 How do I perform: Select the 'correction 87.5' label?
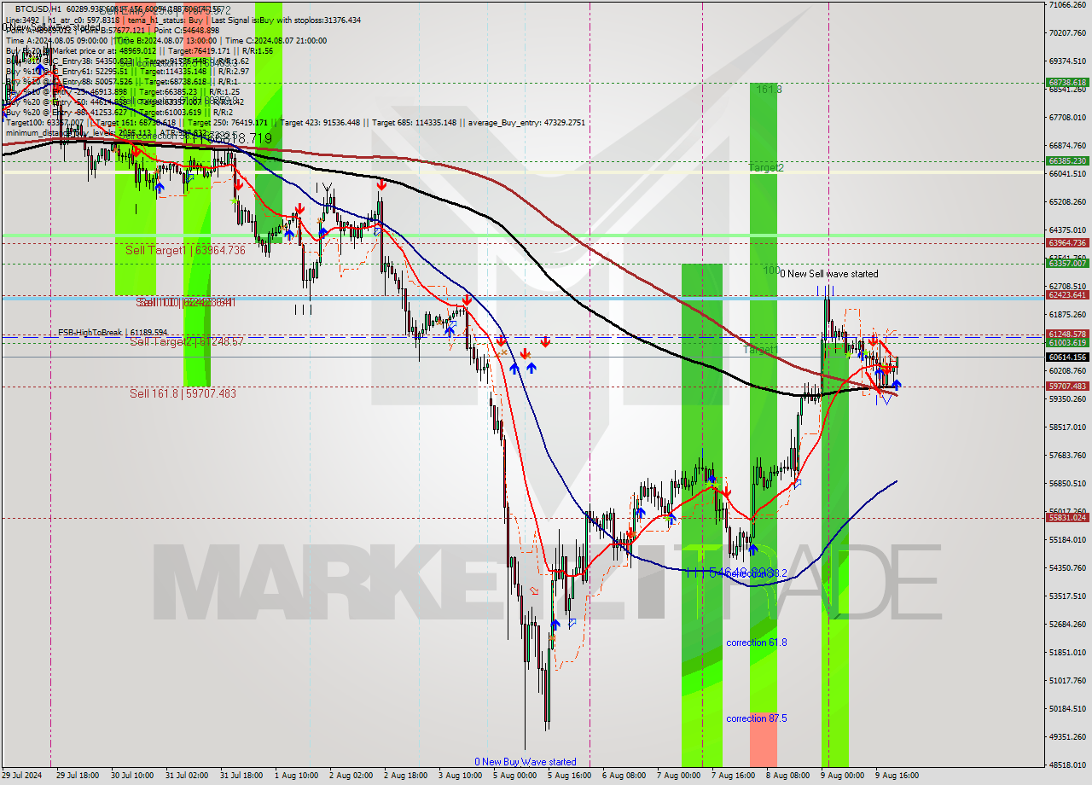[x=756, y=718]
